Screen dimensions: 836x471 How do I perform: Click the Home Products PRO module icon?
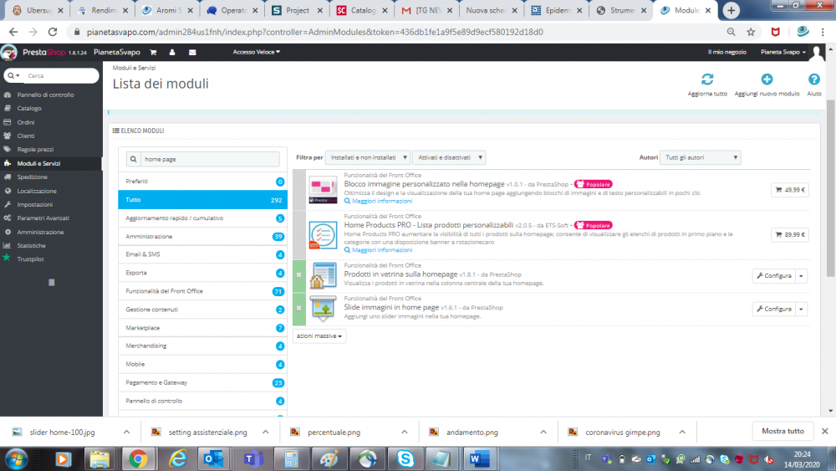pos(323,235)
